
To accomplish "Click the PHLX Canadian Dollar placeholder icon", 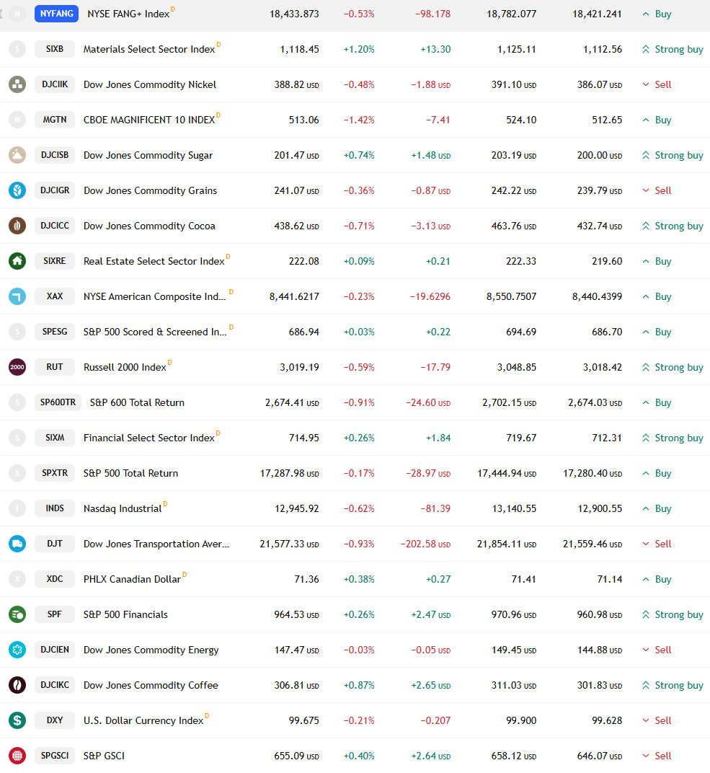I will click(x=17, y=579).
